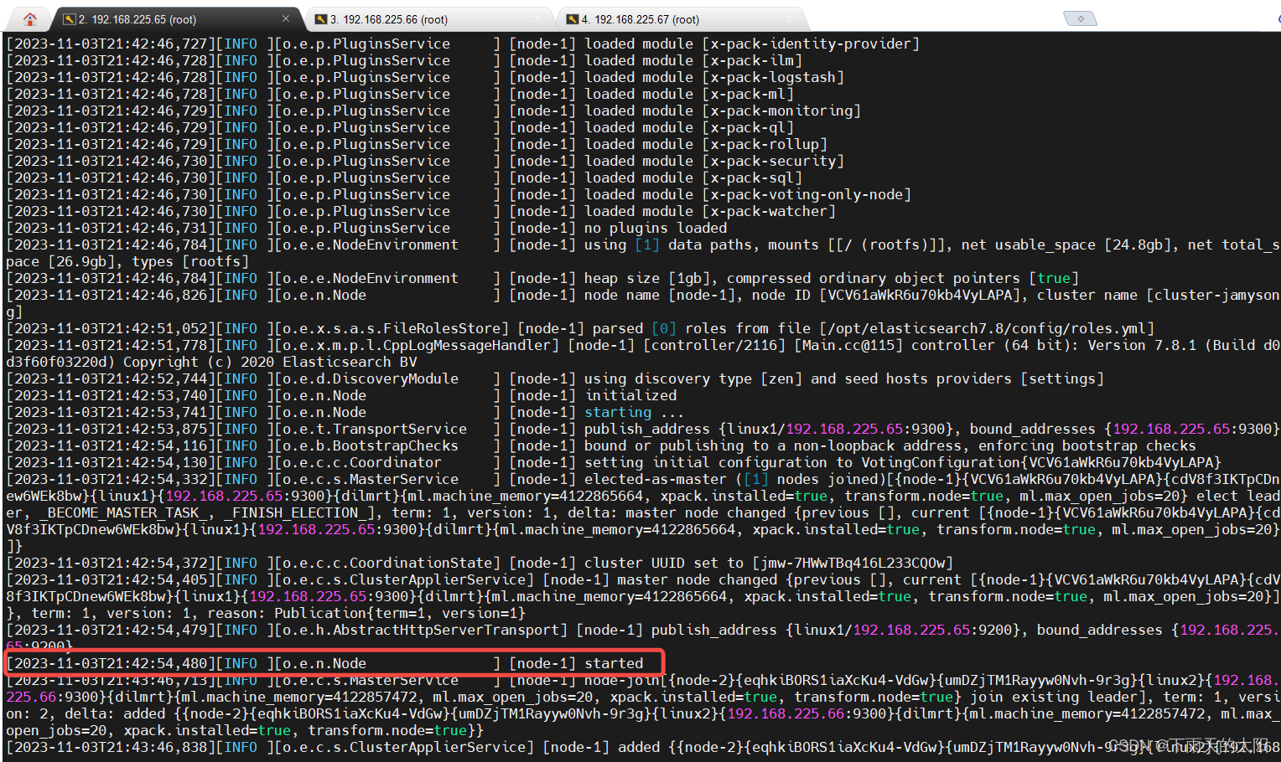This screenshot has width=1281, height=762.
Task: Click the text [x-pack-ql]
Action: (x=748, y=127)
